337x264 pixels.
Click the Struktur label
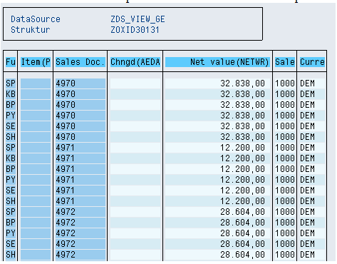[31, 30]
